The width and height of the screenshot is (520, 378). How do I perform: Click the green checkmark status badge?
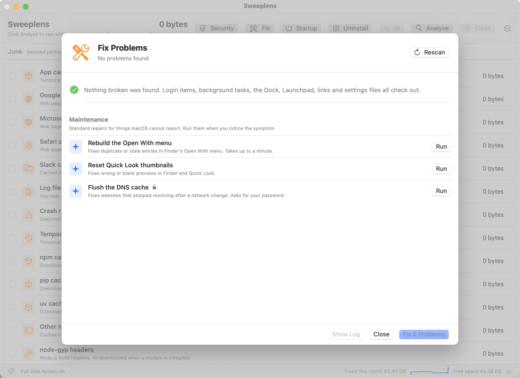(x=74, y=90)
